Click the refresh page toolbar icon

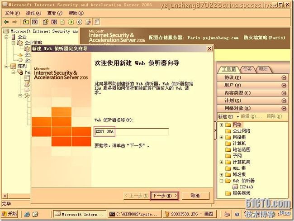(62, 22)
